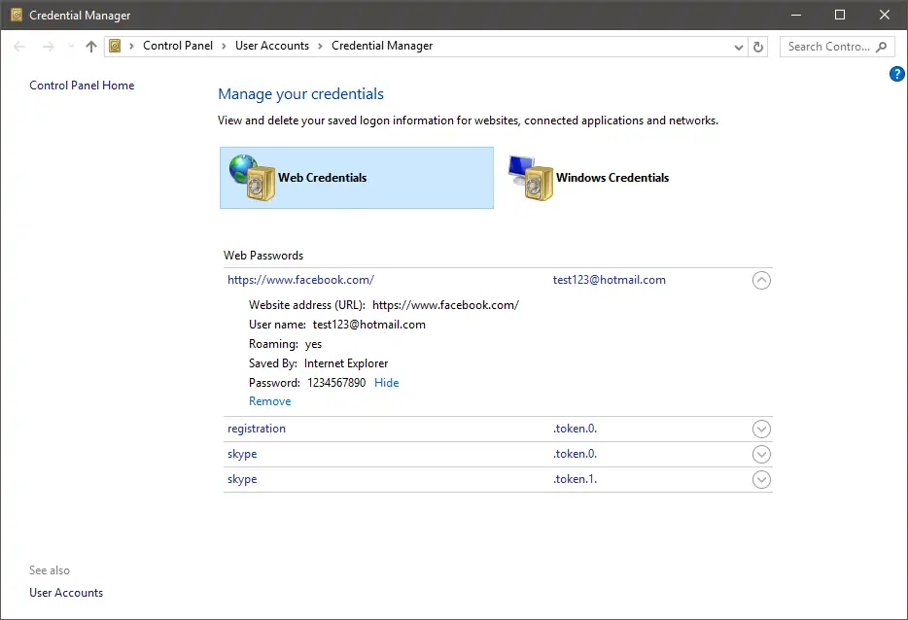Open help with the blue question mark
Viewport: 908px width, 620px height.
897,74
